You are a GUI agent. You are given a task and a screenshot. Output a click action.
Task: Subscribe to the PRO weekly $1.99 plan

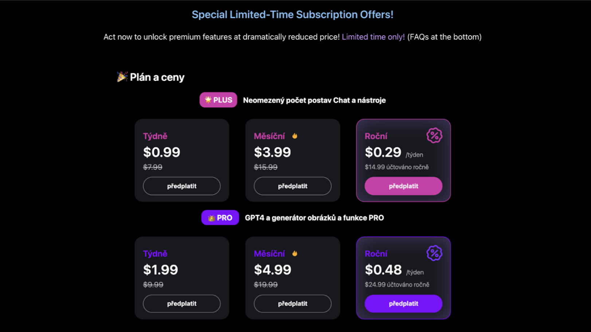[181, 304]
